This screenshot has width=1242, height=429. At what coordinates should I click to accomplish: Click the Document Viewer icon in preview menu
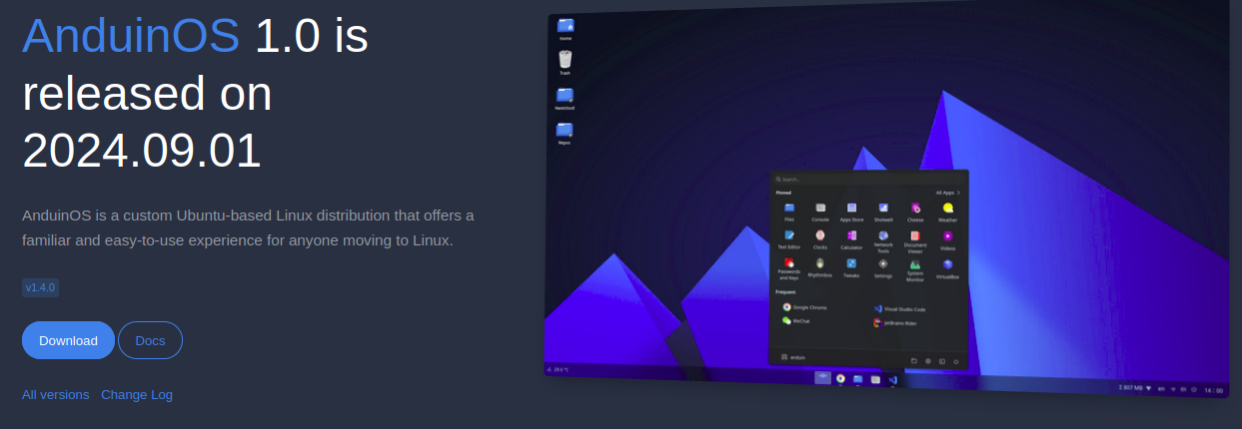(915, 235)
